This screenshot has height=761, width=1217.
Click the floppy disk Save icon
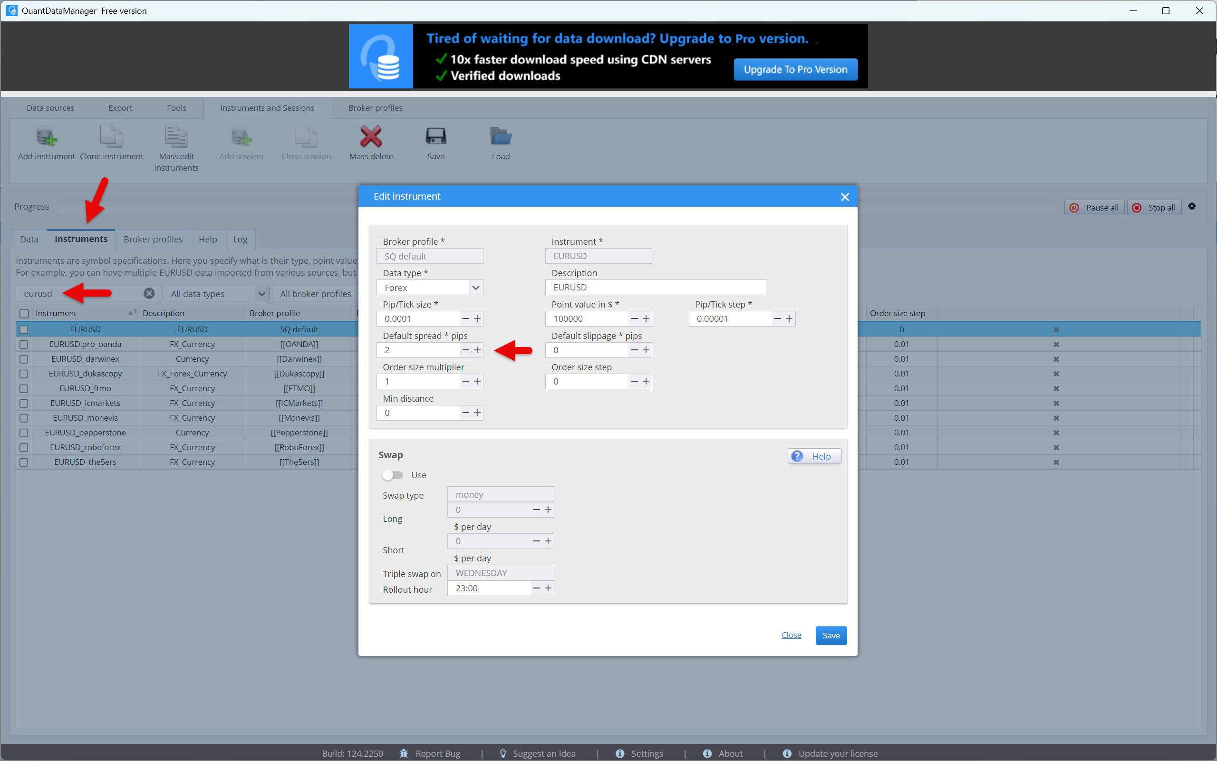point(435,137)
